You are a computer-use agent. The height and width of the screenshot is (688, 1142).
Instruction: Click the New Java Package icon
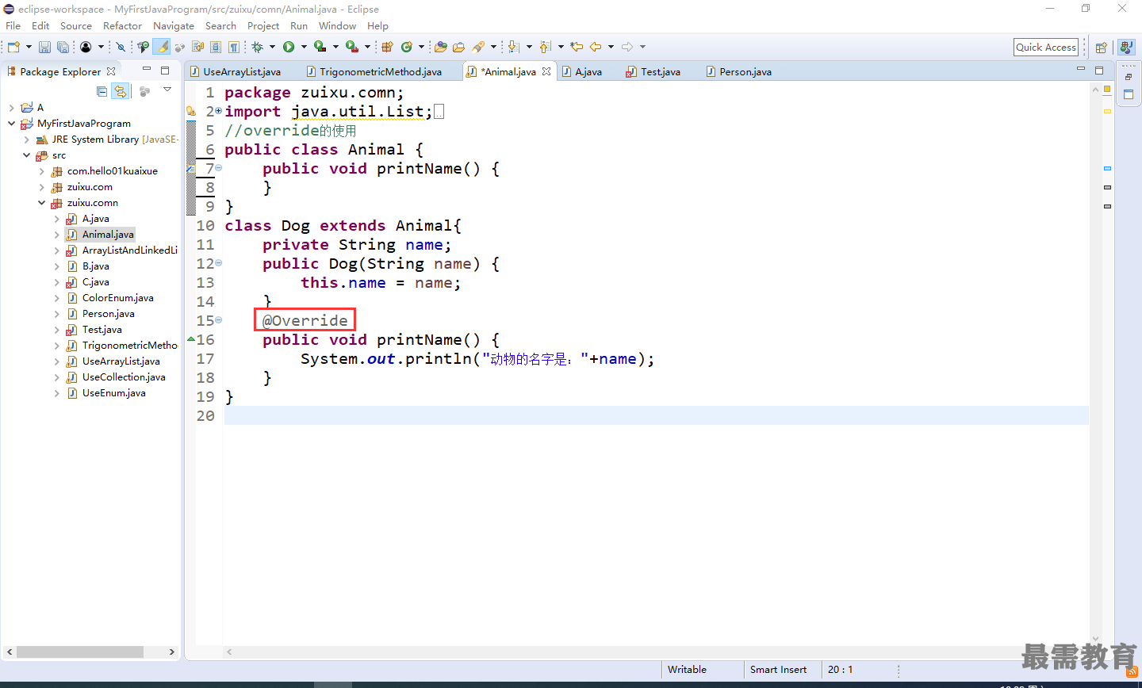(x=387, y=48)
